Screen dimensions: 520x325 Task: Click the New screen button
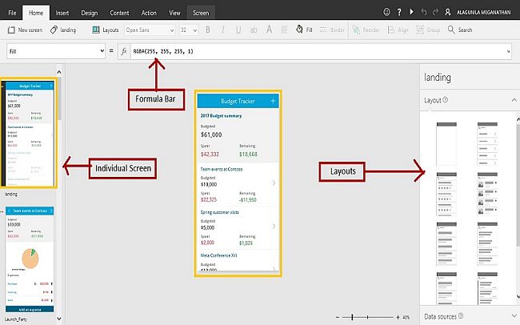coord(26,30)
